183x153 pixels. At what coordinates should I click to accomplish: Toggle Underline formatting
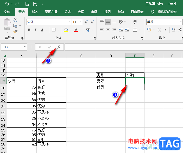pyautogui.click(x=42, y=30)
